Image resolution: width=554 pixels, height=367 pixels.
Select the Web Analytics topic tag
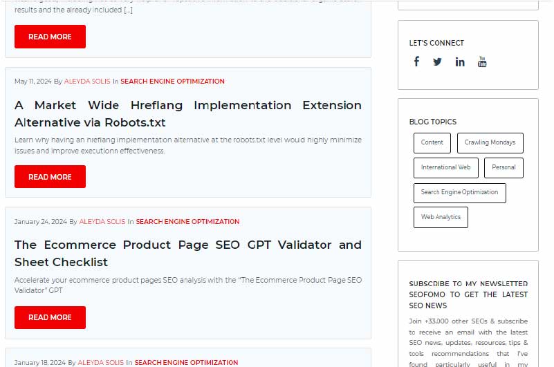pyautogui.click(x=441, y=217)
